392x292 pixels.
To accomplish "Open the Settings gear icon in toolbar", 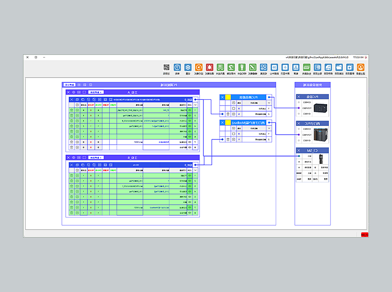I will point(188,67).
